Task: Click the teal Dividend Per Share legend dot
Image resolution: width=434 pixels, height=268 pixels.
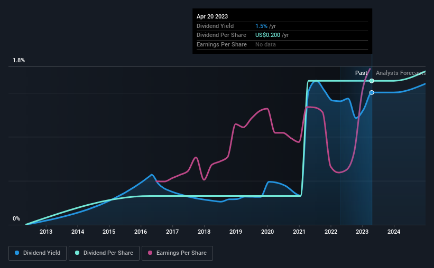Action: (x=77, y=253)
